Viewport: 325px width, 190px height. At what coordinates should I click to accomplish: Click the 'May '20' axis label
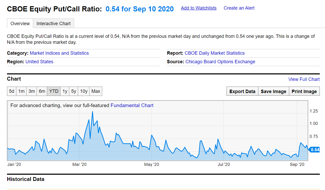(152, 164)
